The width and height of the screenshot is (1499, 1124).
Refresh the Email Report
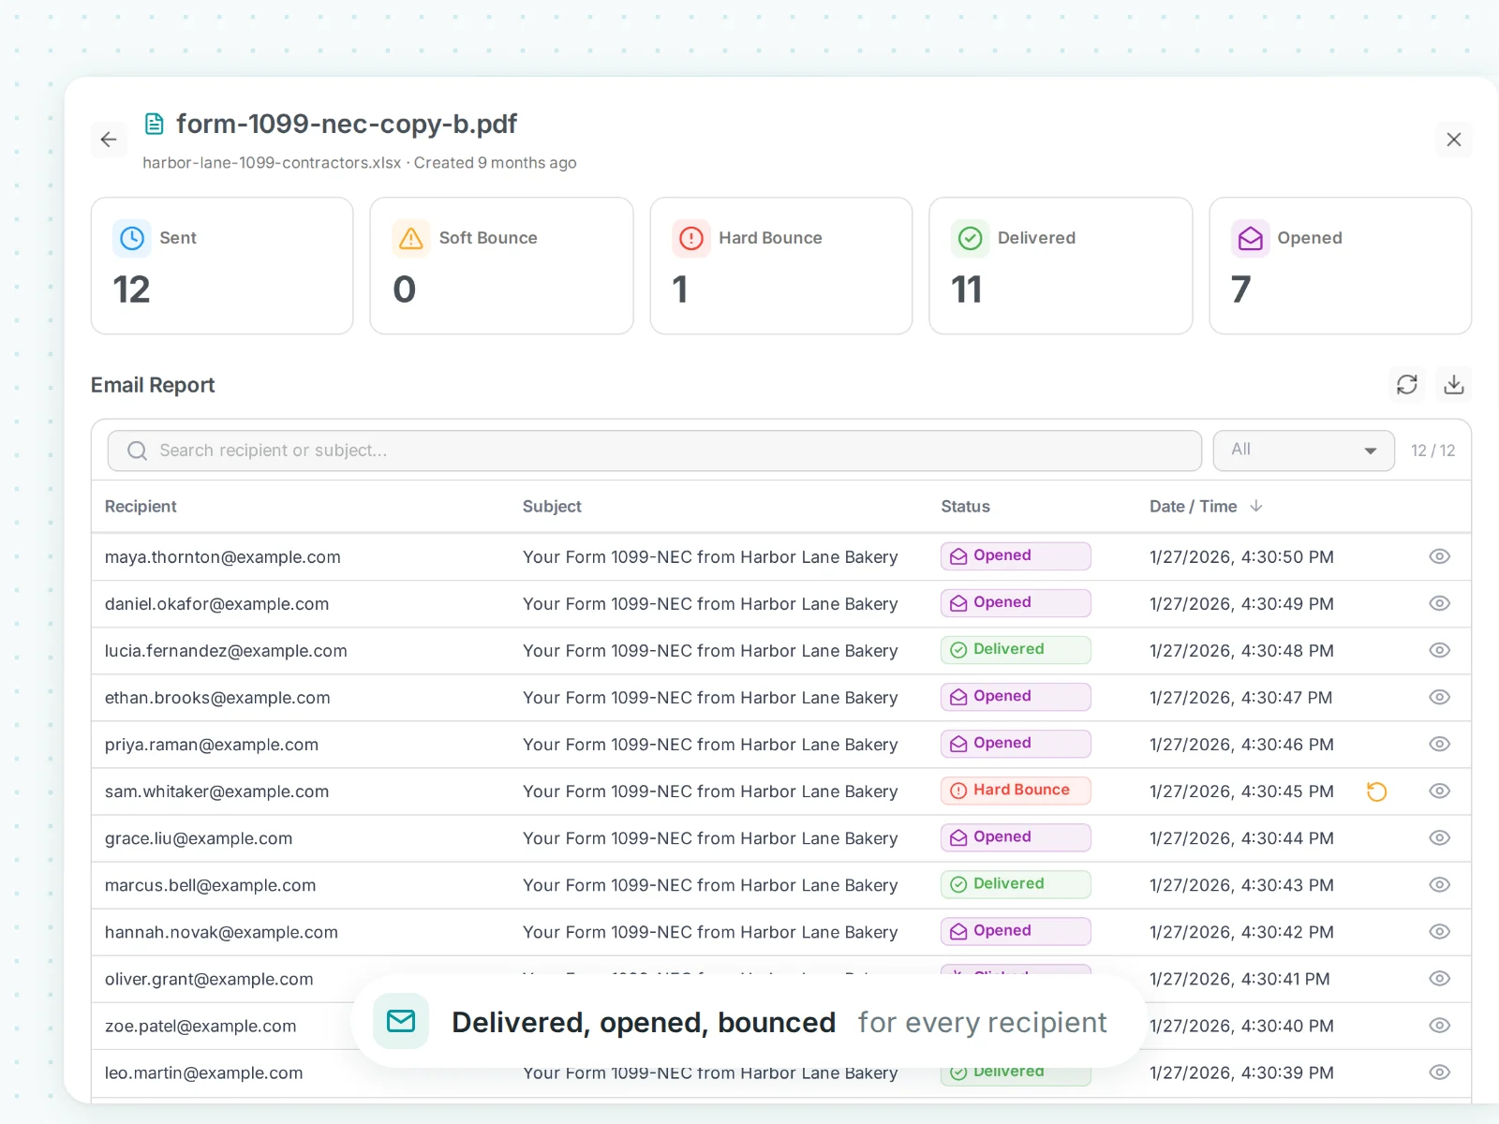click(x=1406, y=384)
